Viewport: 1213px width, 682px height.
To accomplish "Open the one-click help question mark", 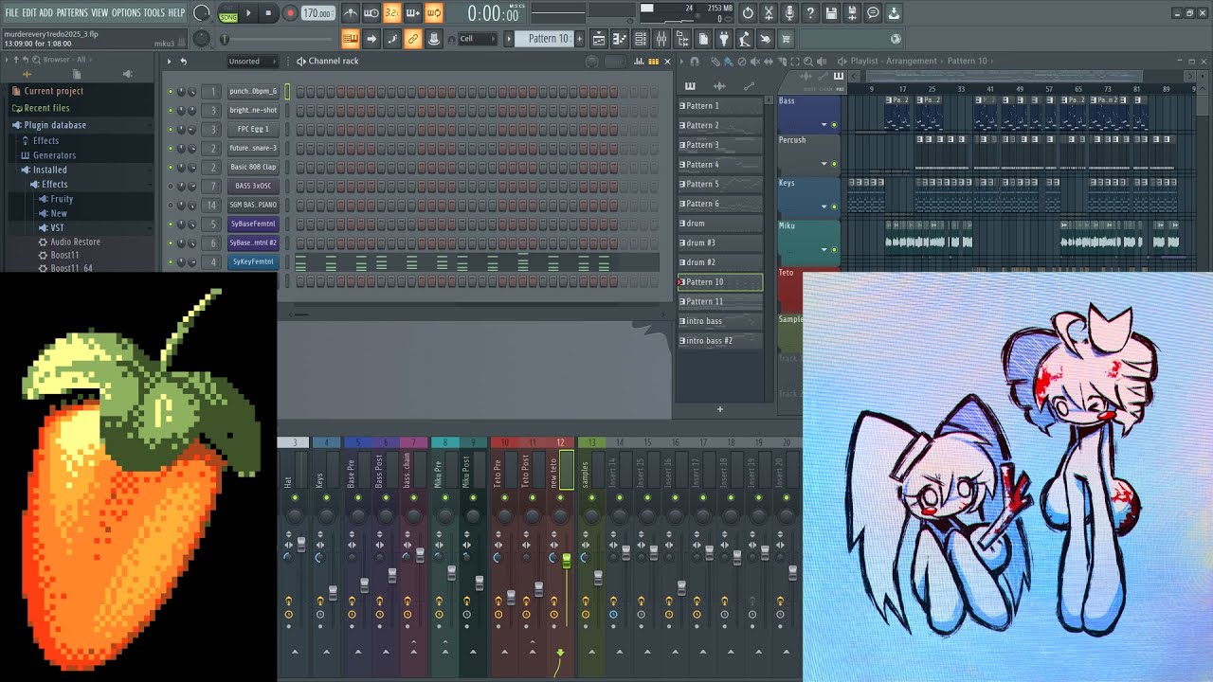I will point(810,13).
